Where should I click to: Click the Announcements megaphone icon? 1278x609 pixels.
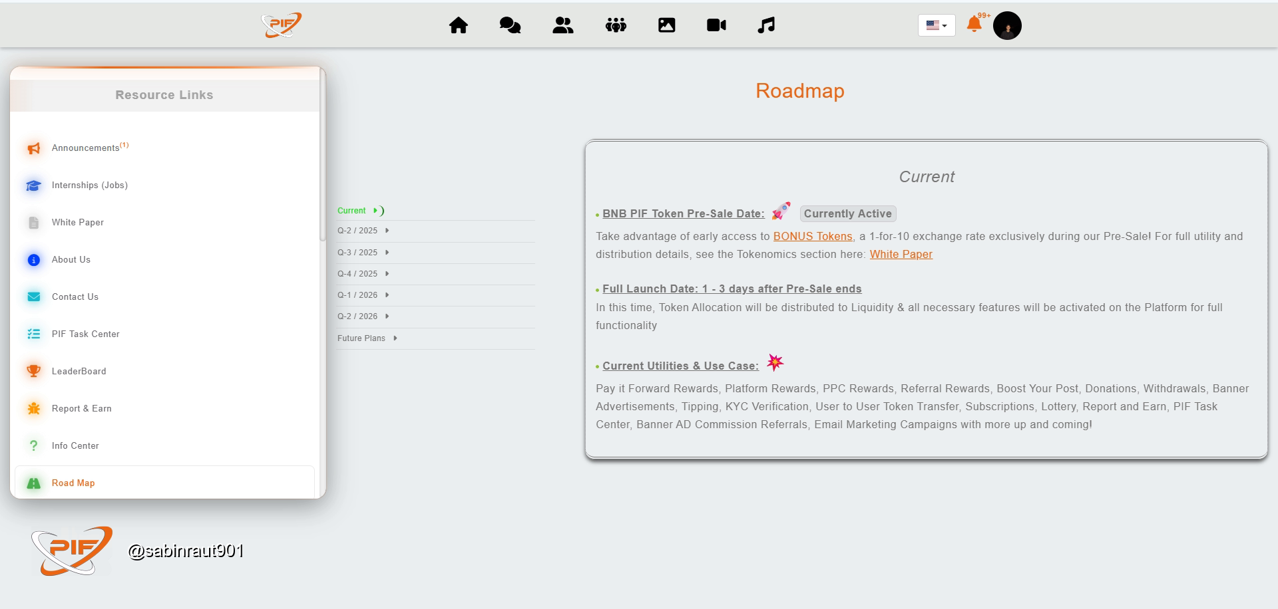[x=34, y=148]
